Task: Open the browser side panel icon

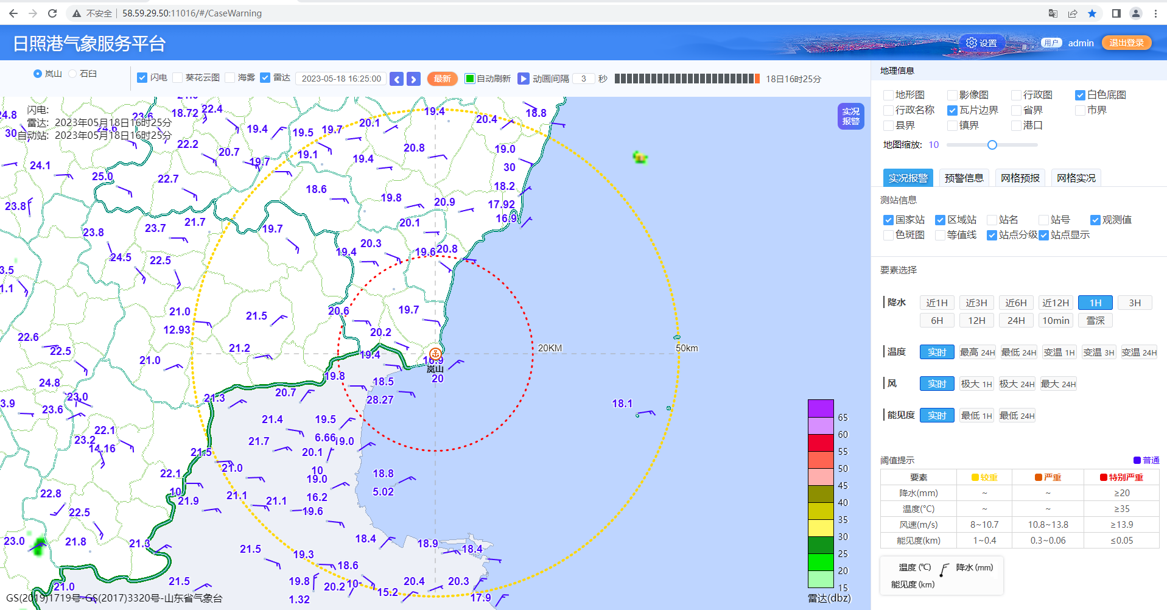Action: (1116, 13)
